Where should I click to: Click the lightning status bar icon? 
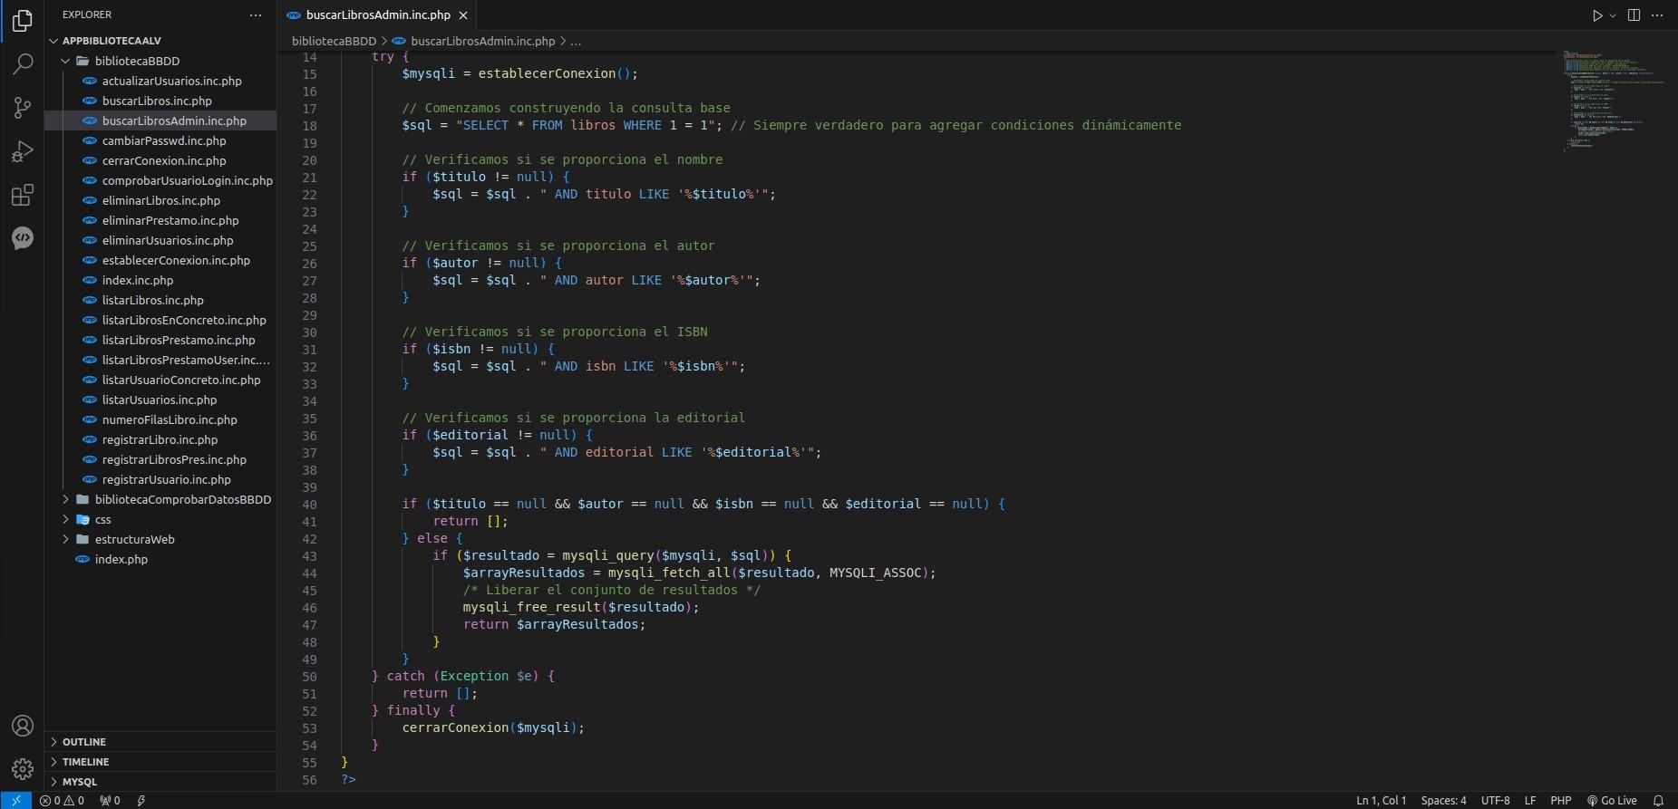(x=141, y=800)
